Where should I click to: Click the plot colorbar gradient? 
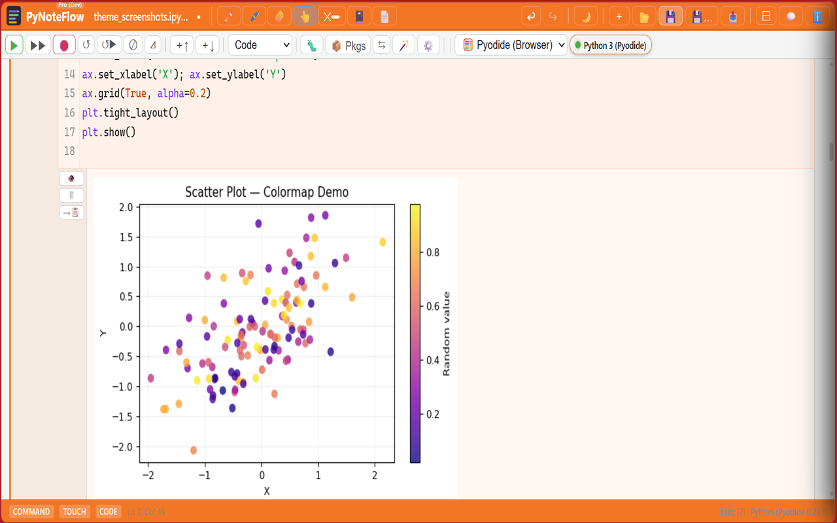(415, 333)
